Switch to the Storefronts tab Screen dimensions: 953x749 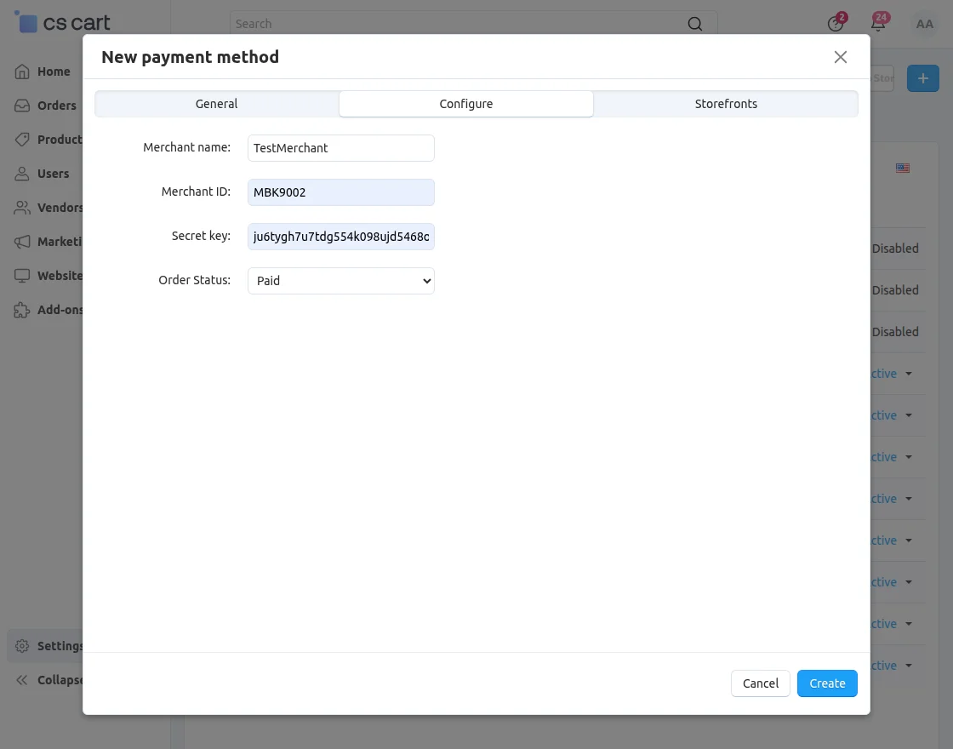tap(726, 104)
